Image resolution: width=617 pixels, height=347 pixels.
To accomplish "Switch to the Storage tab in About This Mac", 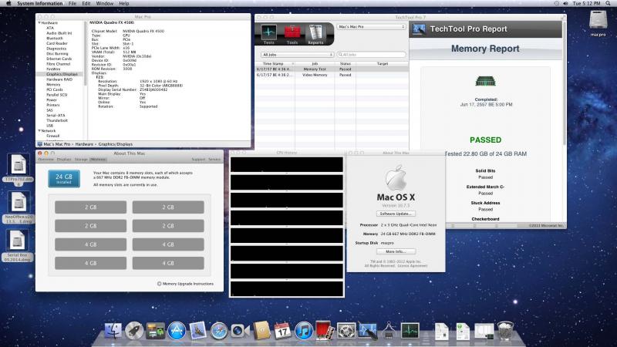I will [81, 159].
